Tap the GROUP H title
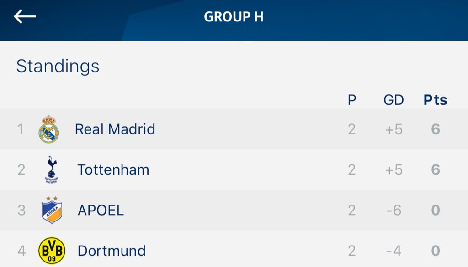 (x=234, y=17)
